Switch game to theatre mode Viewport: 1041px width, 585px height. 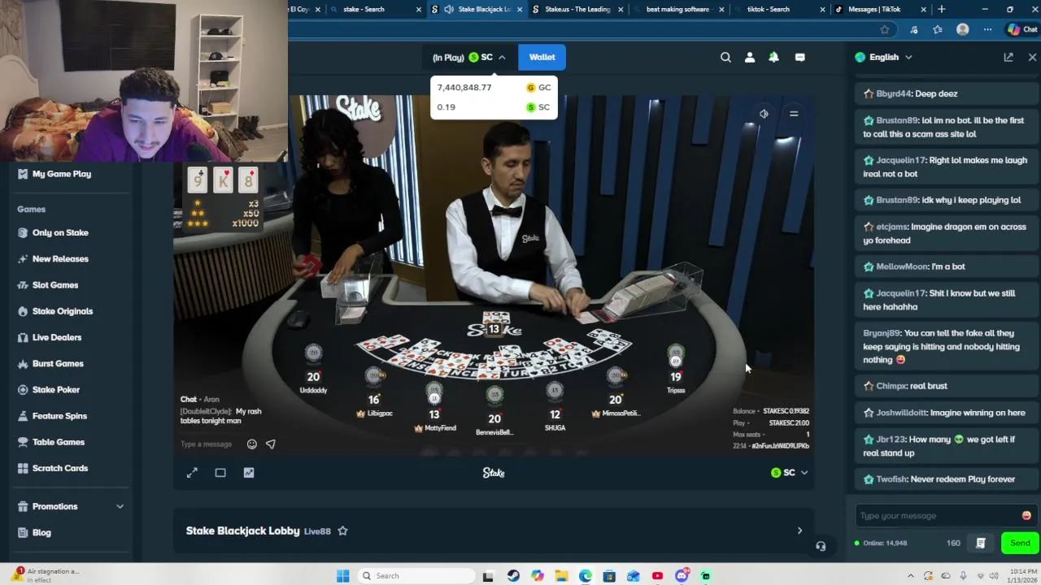point(220,473)
